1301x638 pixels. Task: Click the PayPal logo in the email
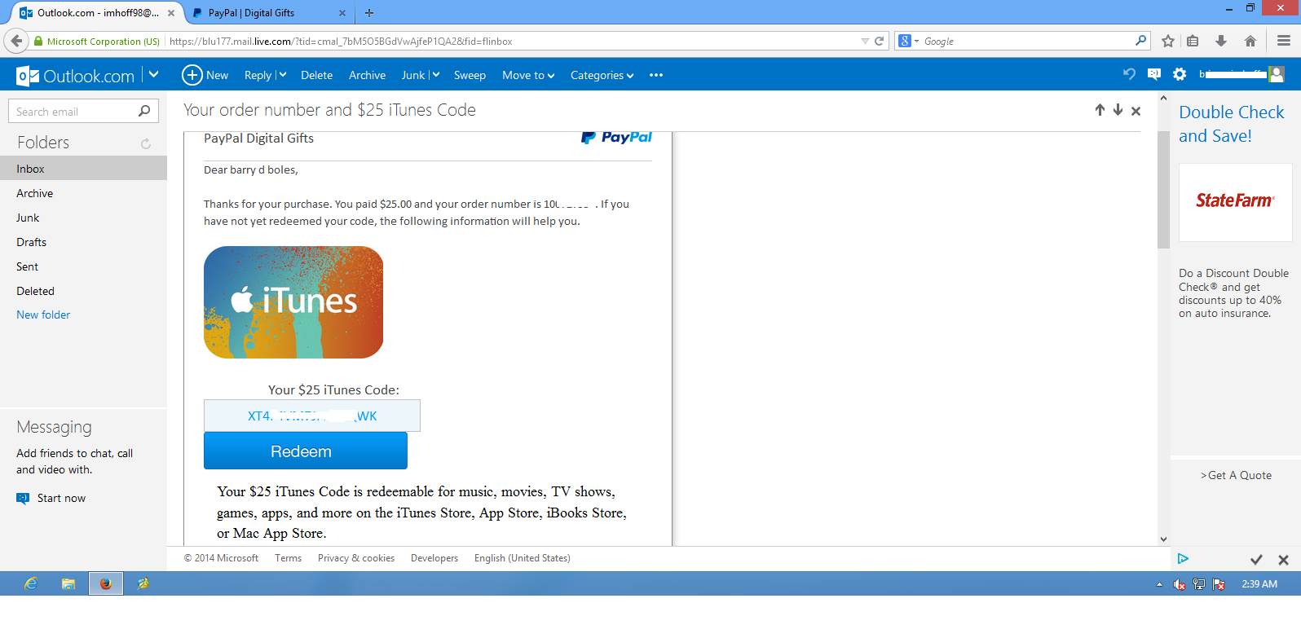click(616, 137)
